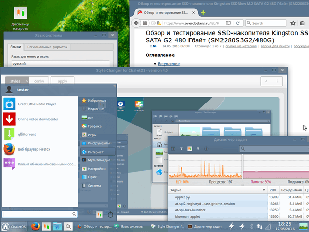This screenshot has width=309, height=232.
Task: Click the ChaletOS start menu button
Action: coord(13,226)
